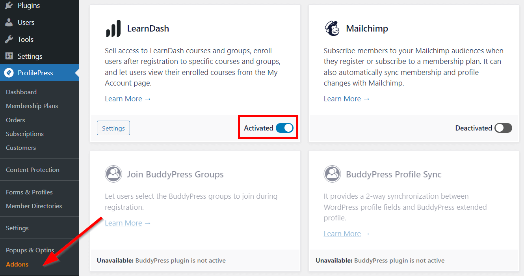Follow LearnDash Learn More link

pyautogui.click(x=123, y=99)
